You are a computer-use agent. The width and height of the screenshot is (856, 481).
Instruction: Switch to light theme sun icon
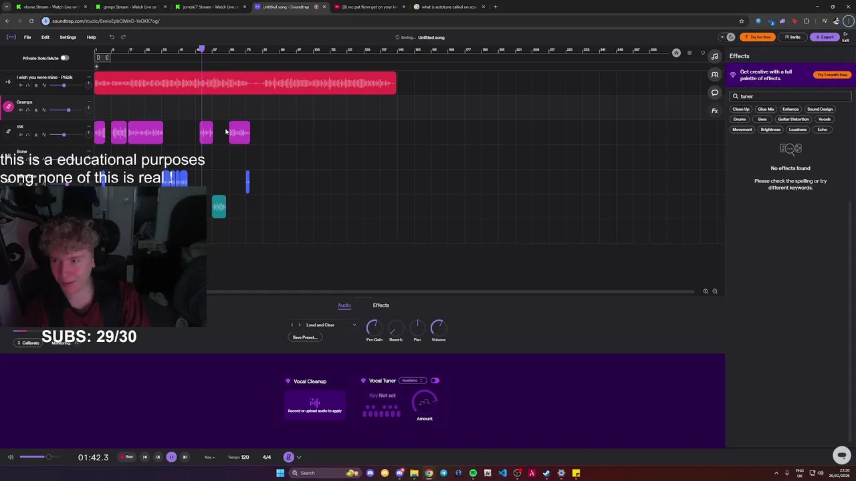pyautogui.click(x=722, y=37)
